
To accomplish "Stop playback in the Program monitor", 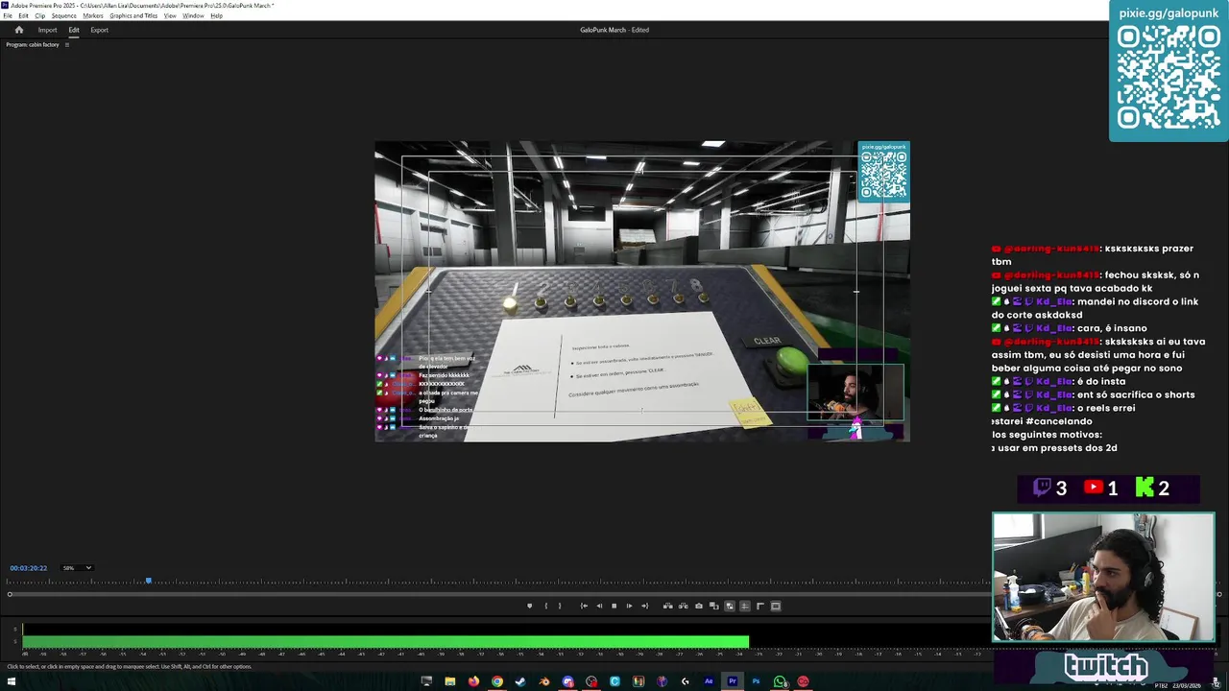I will 614,606.
